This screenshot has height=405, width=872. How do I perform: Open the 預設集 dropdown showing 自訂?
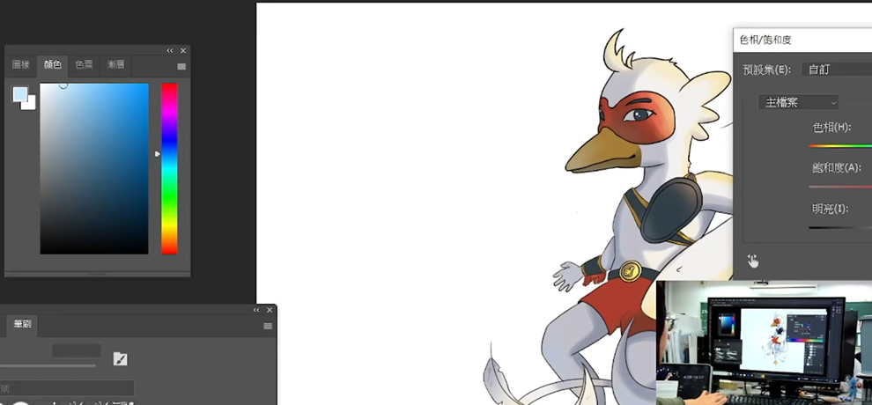pos(837,70)
